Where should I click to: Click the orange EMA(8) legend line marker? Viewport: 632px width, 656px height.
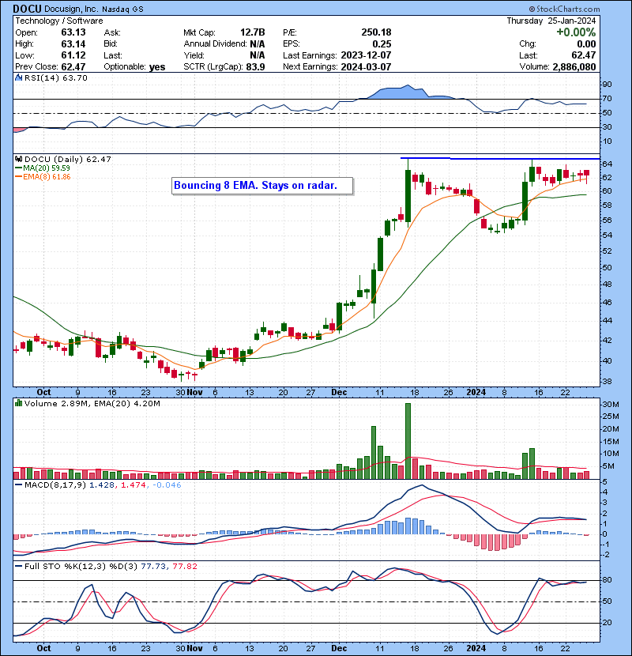click(x=18, y=177)
